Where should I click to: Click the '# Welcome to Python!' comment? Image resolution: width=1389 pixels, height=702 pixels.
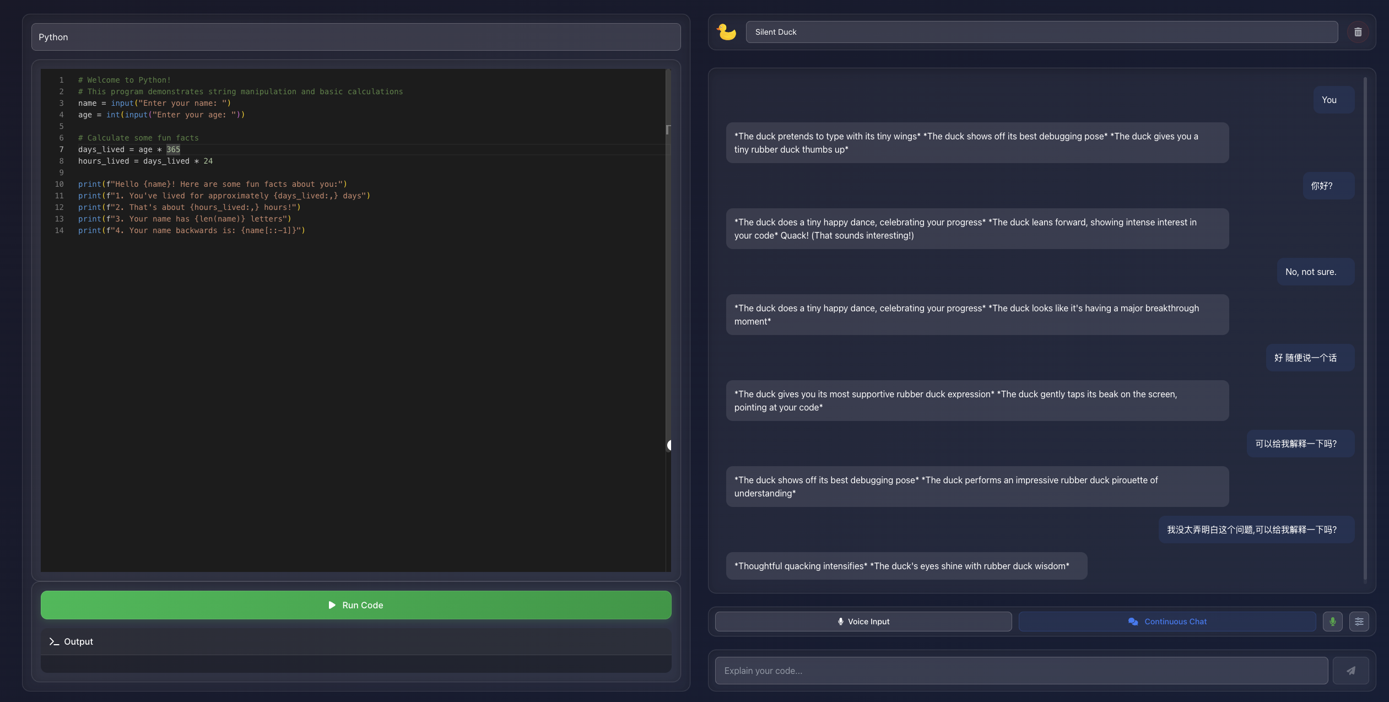coord(125,80)
